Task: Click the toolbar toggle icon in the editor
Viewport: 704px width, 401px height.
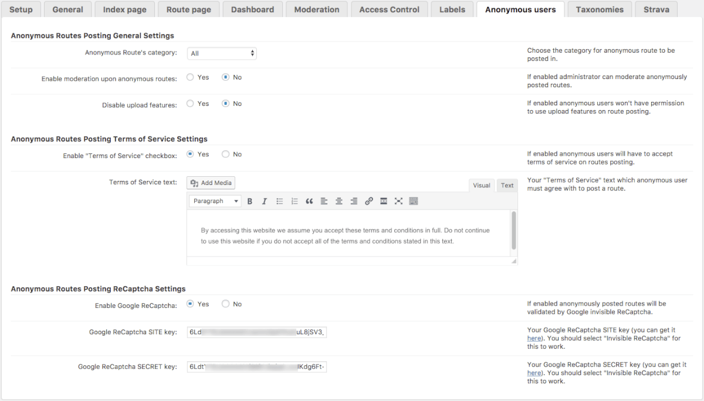Action: point(413,201)
